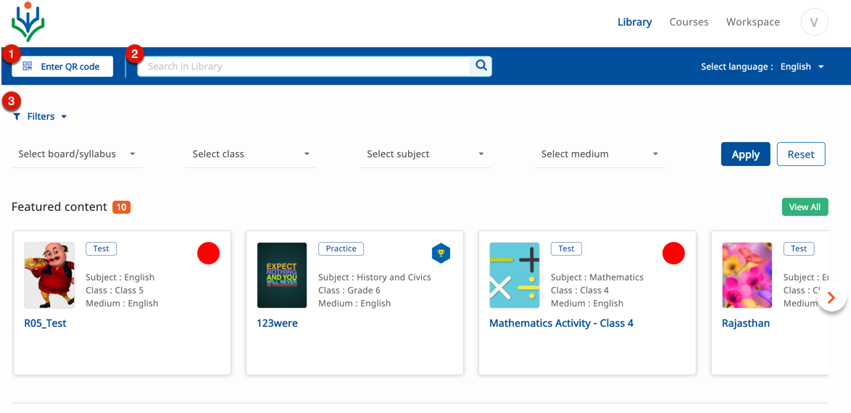Open the Select subject dropdown
The image size is (851, 413).
(x=425, y=154)
